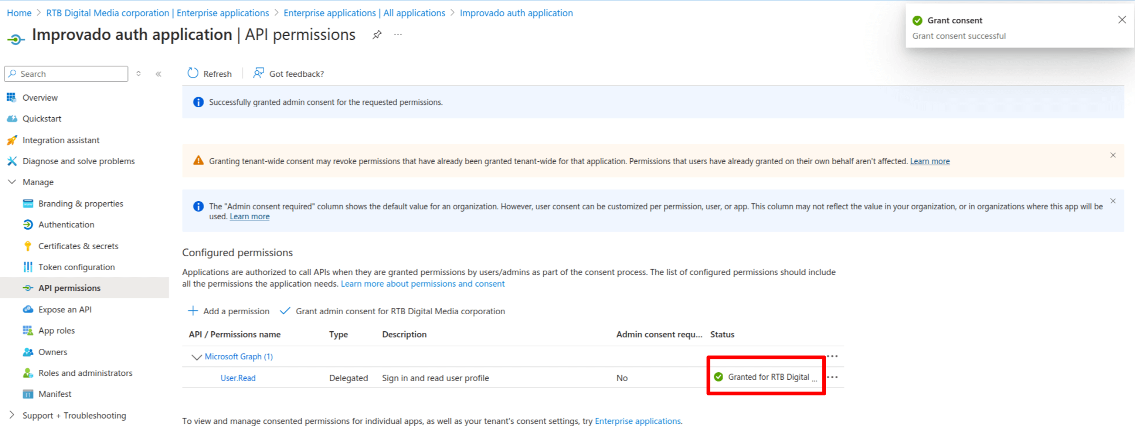The width and height of the screenshot is (1135, 440).
Task: Click Add a permission
Action: pyautogui.click(x=229, y=311)
